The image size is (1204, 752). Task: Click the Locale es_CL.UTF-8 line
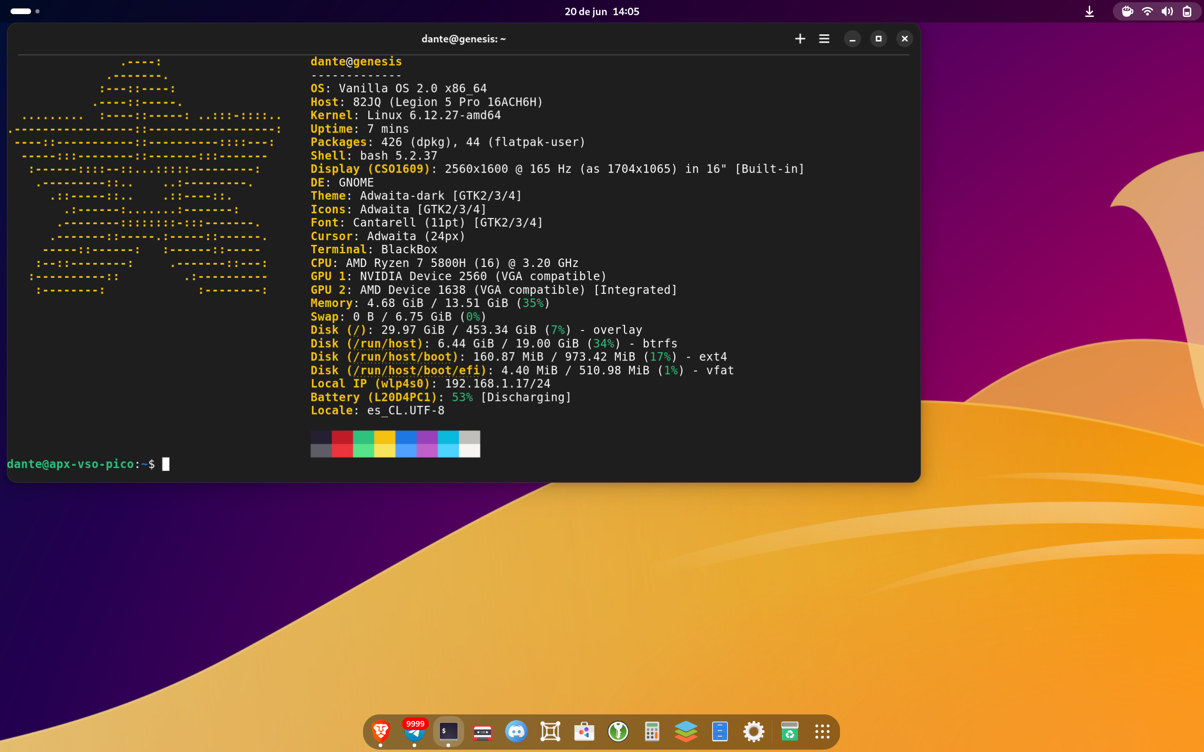click(x=378, y=411)
